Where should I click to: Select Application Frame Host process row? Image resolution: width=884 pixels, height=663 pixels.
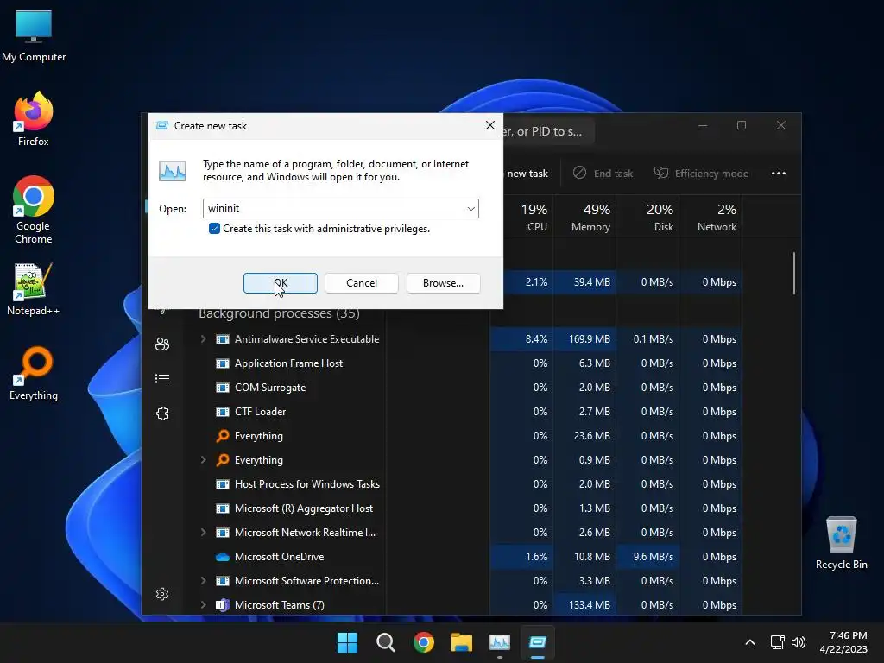(470, 363)
